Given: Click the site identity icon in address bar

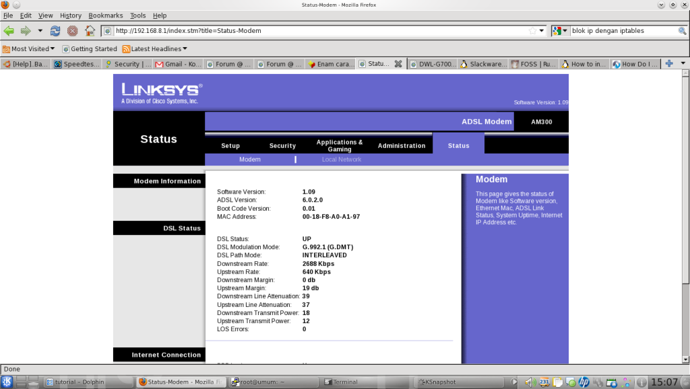Looking at the screenshot, I should tap(107, 31).
